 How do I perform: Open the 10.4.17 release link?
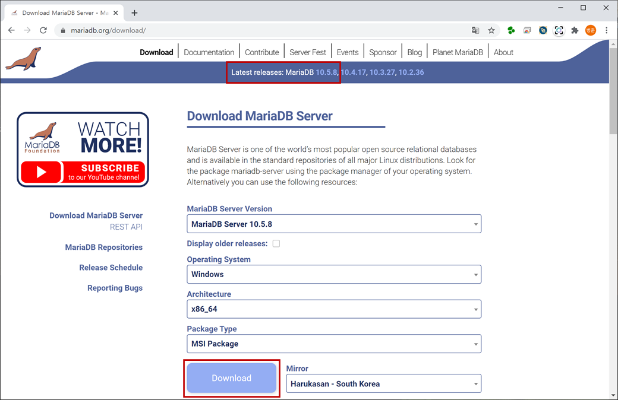coord(354,72)
